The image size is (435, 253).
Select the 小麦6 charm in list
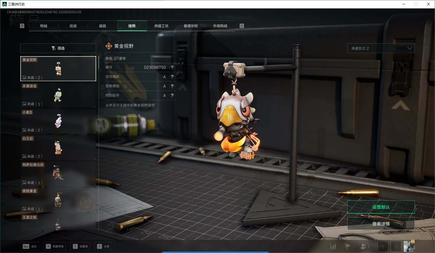(x=58, y=121)
